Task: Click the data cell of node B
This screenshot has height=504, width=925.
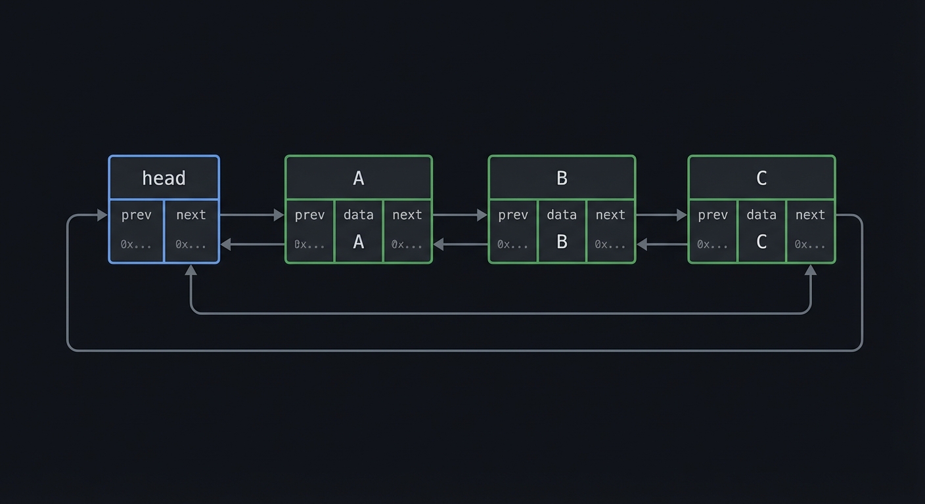Action: click(x=562, y=231)
